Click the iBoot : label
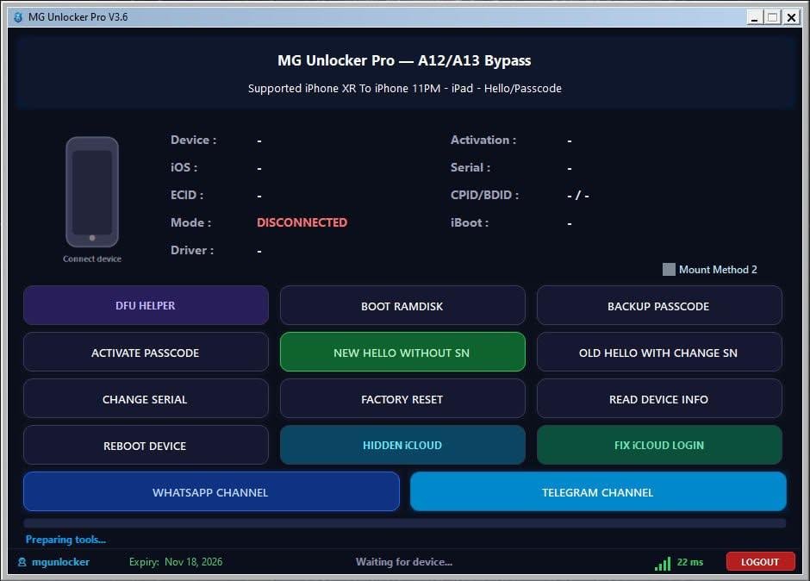810x581 pixels. pos(469,222)
